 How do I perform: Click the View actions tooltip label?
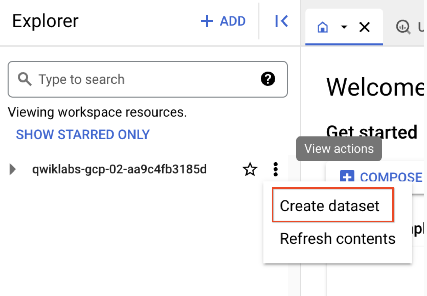point(339,149)
